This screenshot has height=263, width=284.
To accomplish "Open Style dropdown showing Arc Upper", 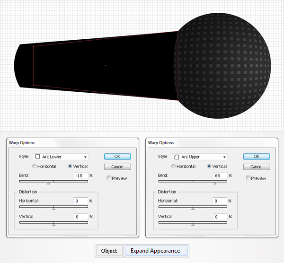I will [200, 157].
